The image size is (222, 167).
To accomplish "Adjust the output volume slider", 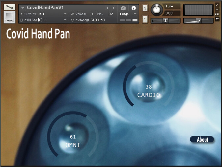I will click(x=199, y=21).
